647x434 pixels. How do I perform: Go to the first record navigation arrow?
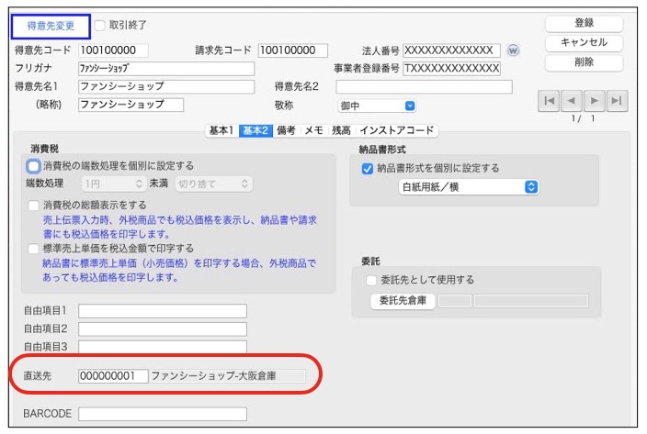(549, 101)
